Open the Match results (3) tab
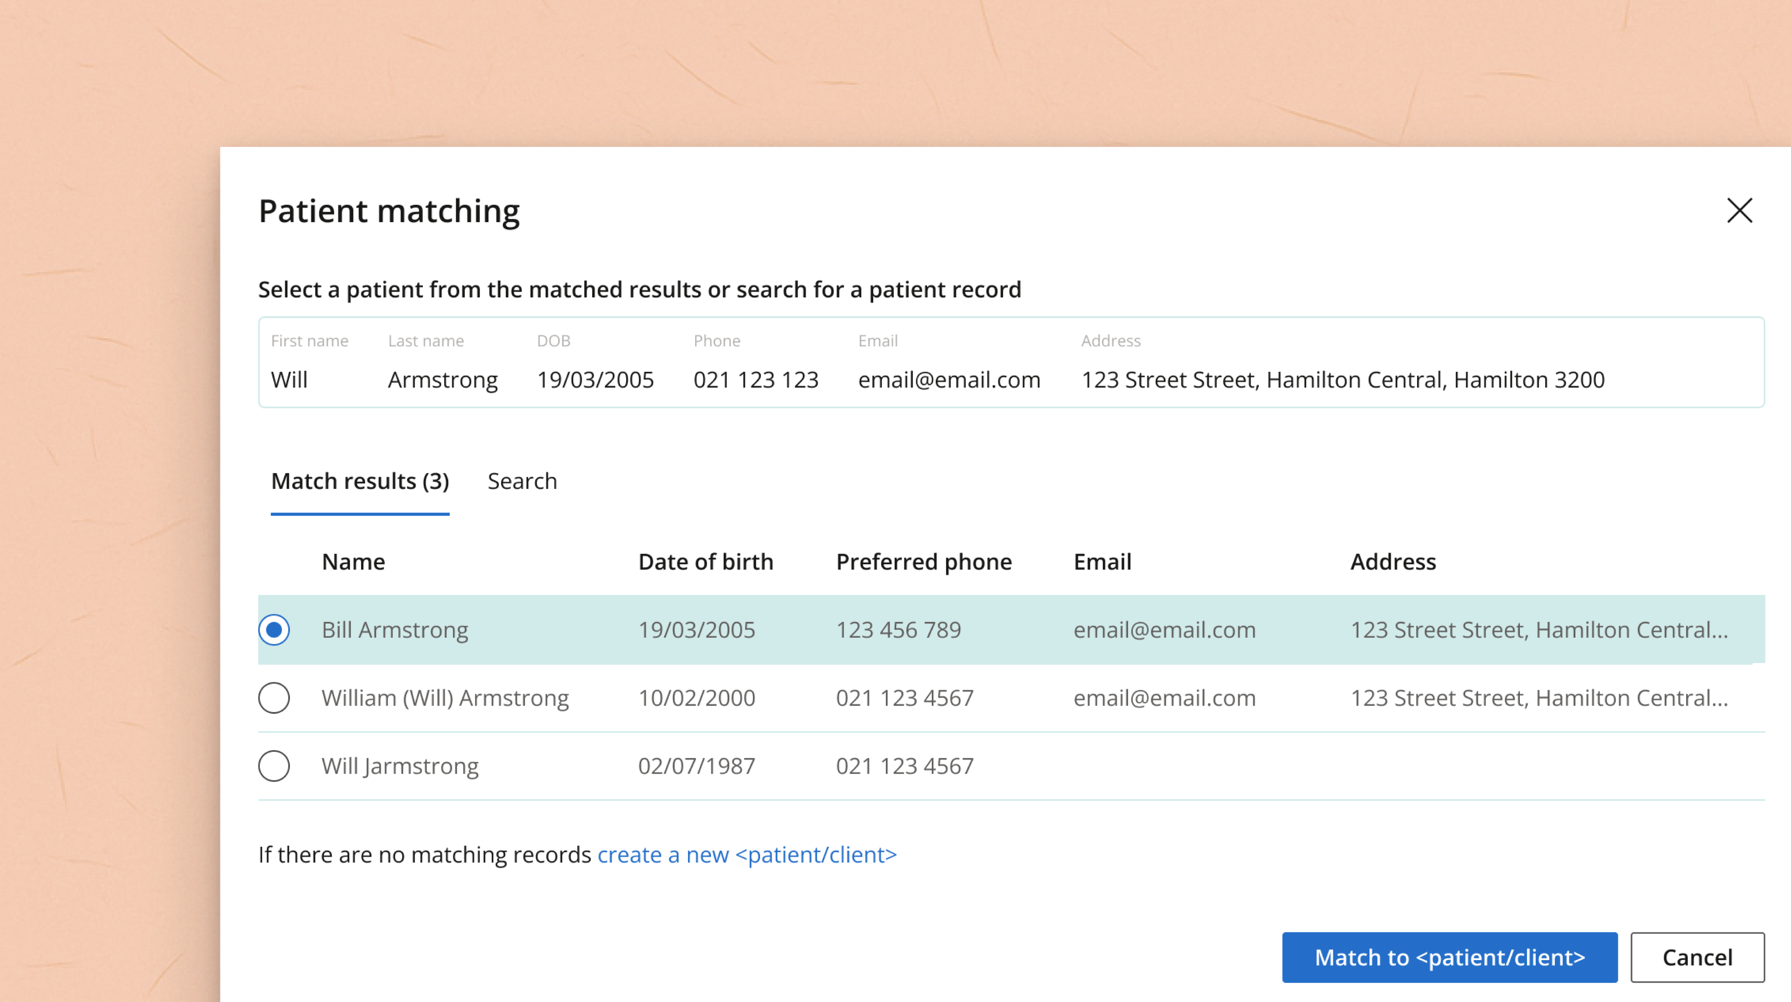Image resolution: width=1791 pixels, height=1002 pixels. coord(359,481)
